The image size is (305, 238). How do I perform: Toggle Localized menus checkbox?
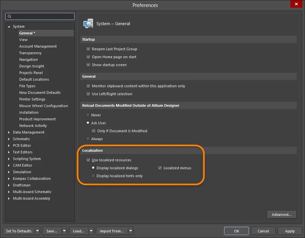(160, 168)
